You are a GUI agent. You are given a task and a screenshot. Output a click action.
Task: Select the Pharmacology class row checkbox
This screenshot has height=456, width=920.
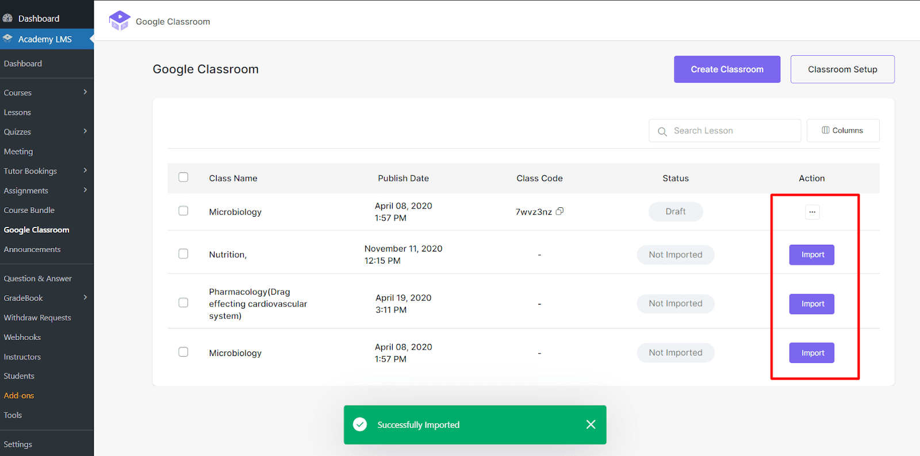[x=183, y=303]
